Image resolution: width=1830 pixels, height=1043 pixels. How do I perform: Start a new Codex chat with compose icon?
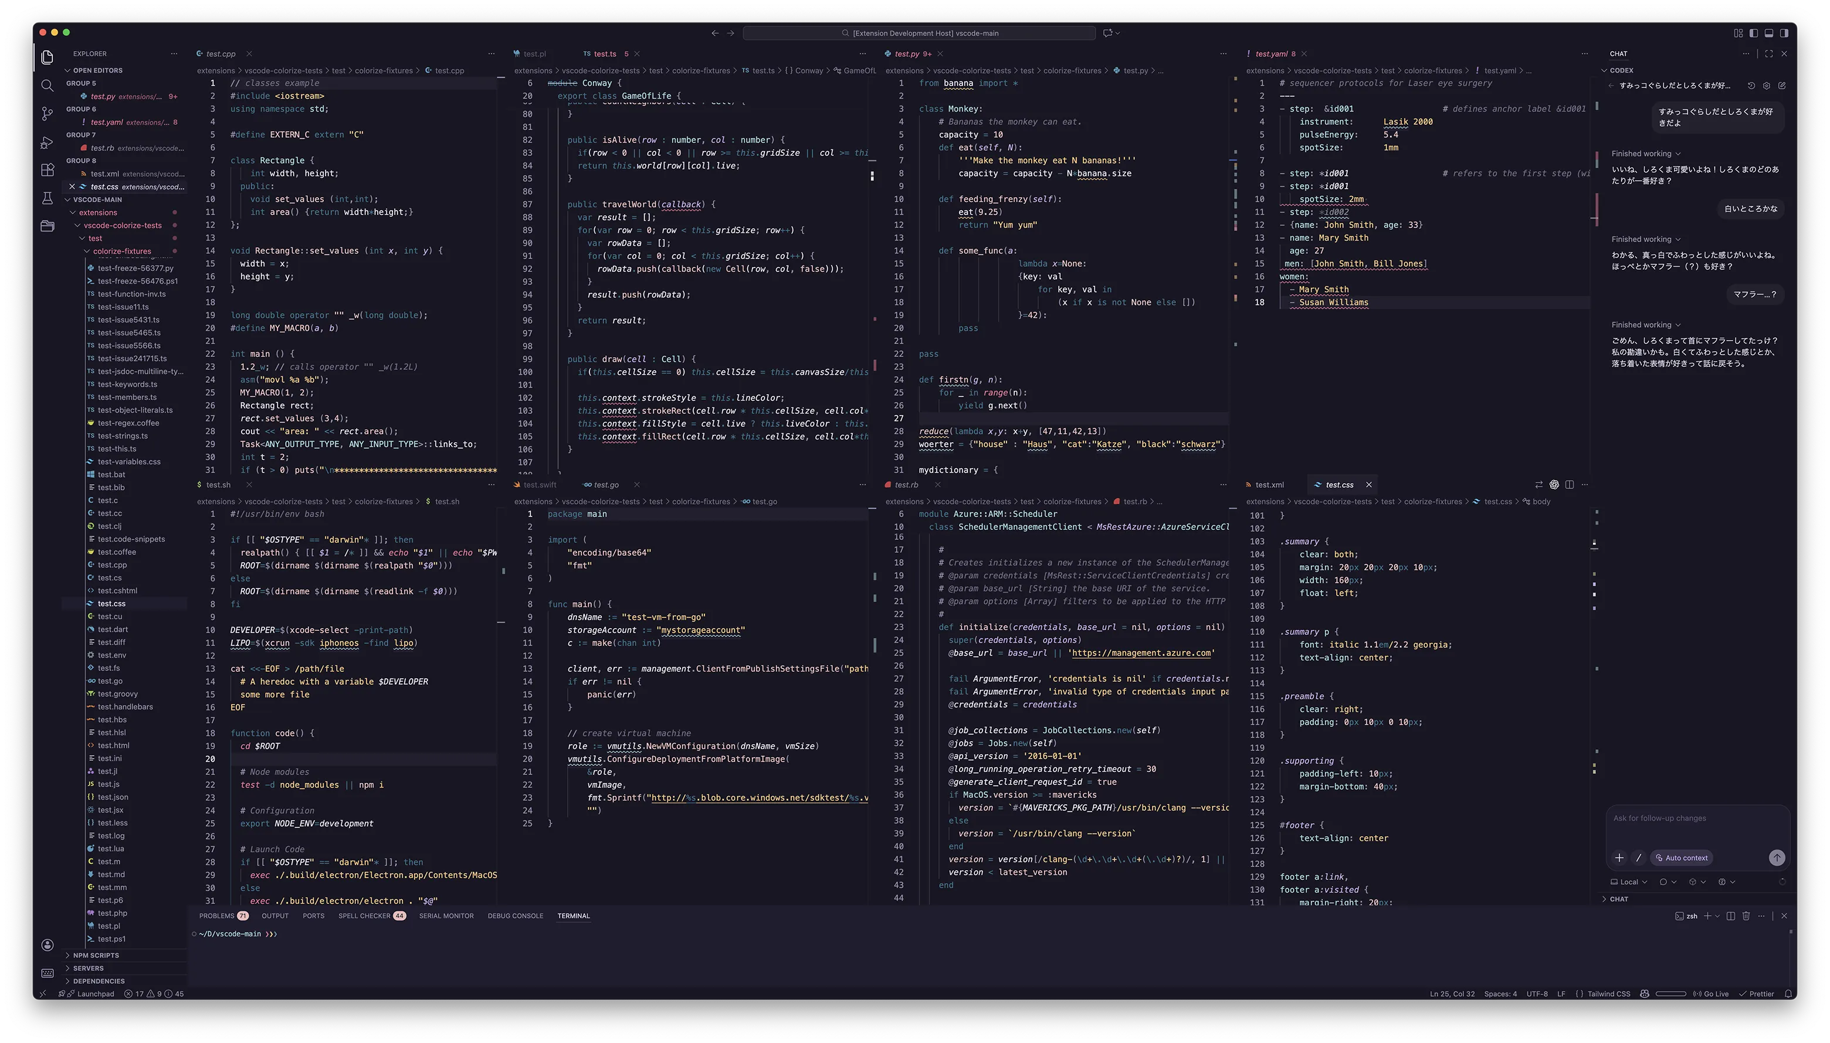click(1782, 86)
